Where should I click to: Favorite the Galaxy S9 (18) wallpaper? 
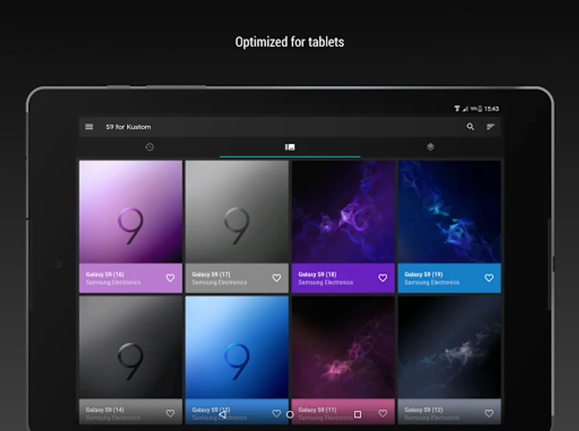383,278
